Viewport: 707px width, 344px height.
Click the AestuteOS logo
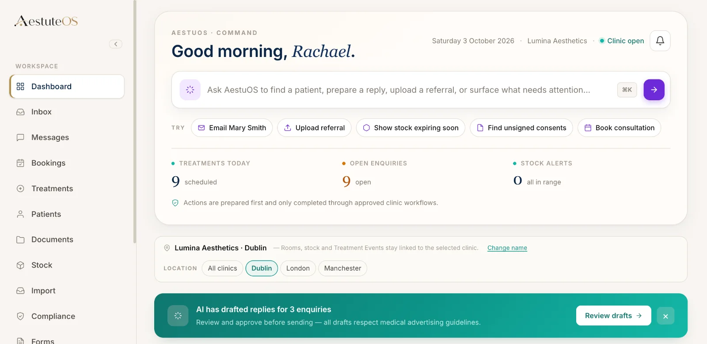tap(46, 21)
